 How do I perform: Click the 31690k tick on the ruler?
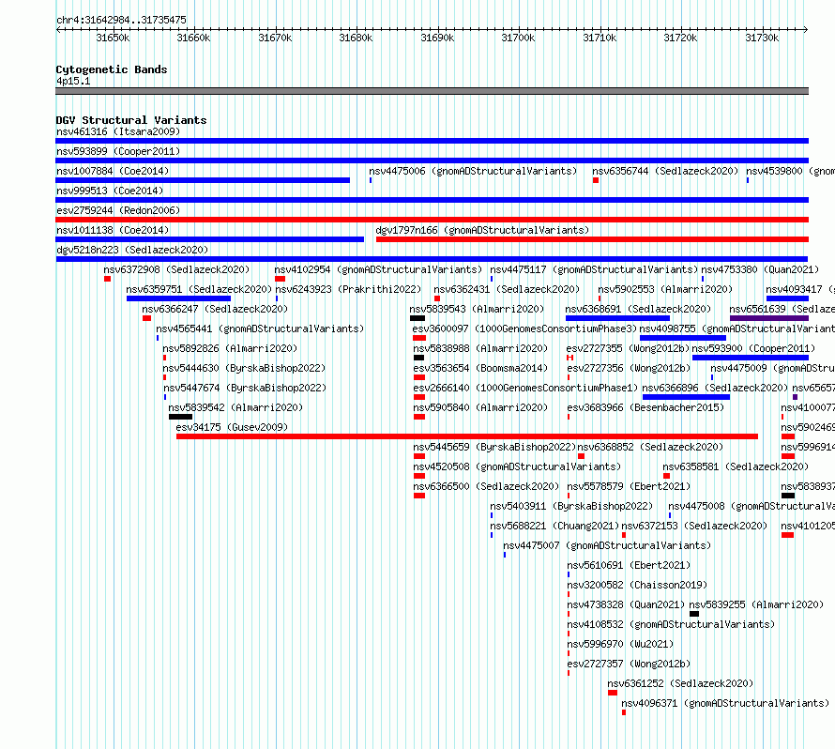[x=437, y=38]
